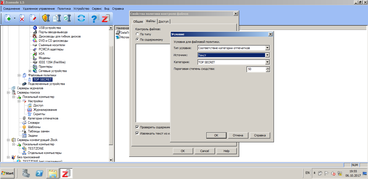
Task: Toggle the Проверять содержимое checkbox
Action: coord(137,127)
